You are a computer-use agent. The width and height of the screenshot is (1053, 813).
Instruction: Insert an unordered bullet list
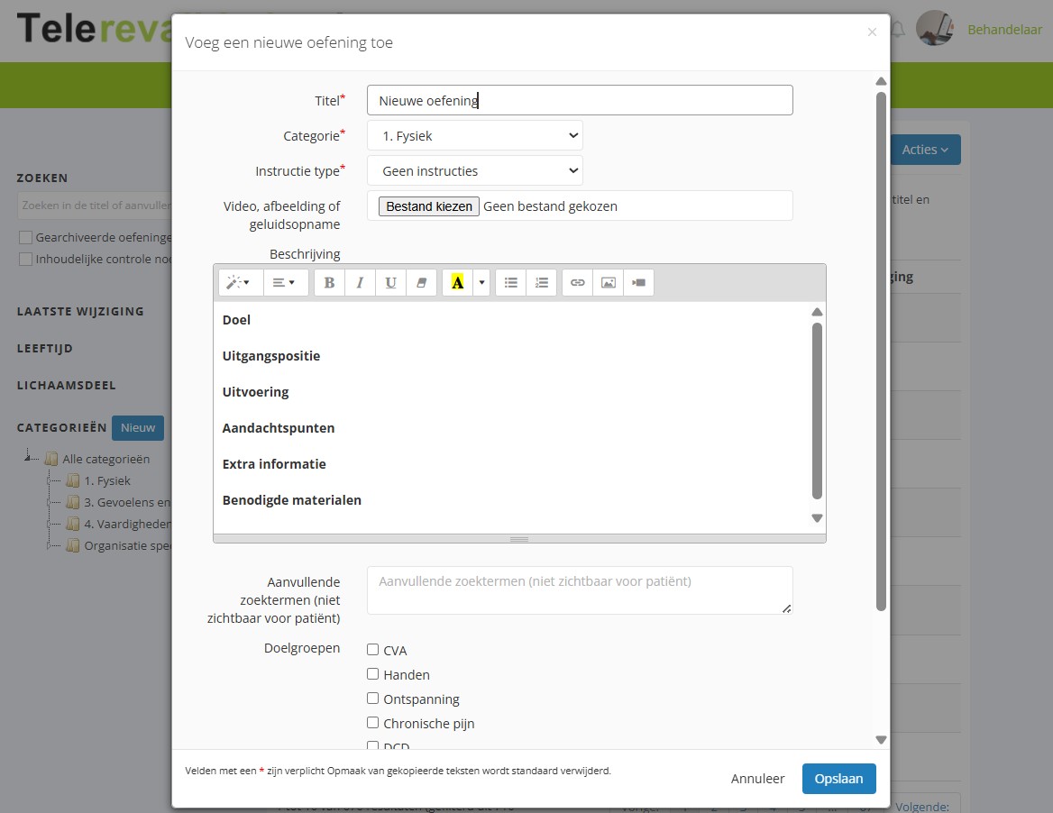click(x=511, y=283)
